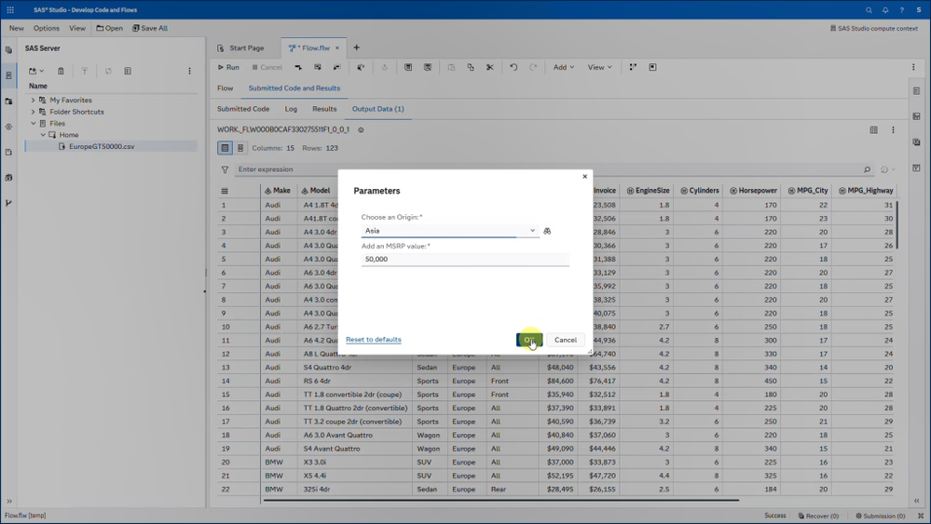This screenshot has width=931, height=524.
Task: Click the Open button in the menu bar
Action: [110, 28]
